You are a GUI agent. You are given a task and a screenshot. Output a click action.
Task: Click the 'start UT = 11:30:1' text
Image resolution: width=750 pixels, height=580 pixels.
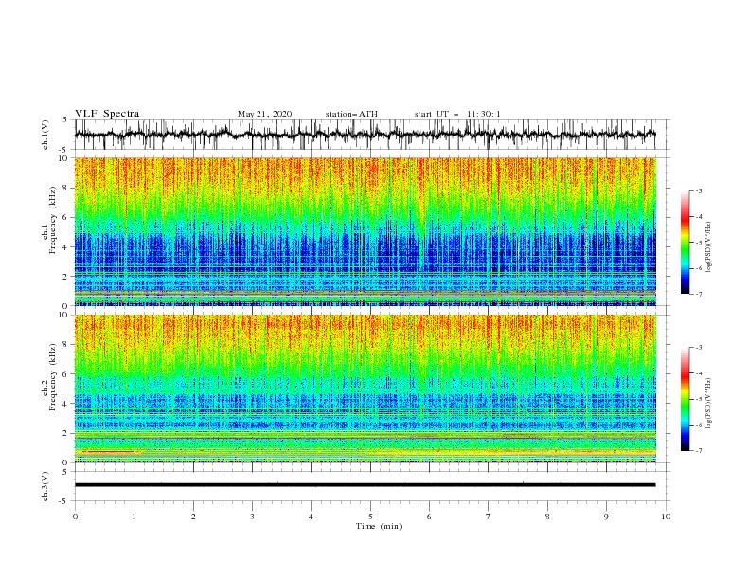pos(457,114)
